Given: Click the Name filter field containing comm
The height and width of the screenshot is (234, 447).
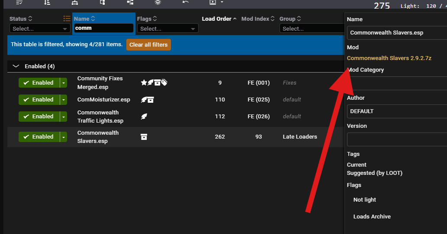Looking at the screenshot, I should (104, 28).
